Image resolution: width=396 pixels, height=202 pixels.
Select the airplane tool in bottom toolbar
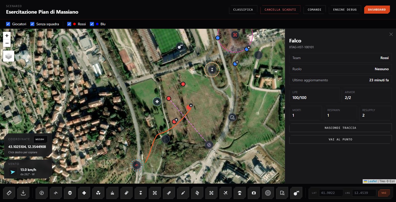click(x=226, y=193)
